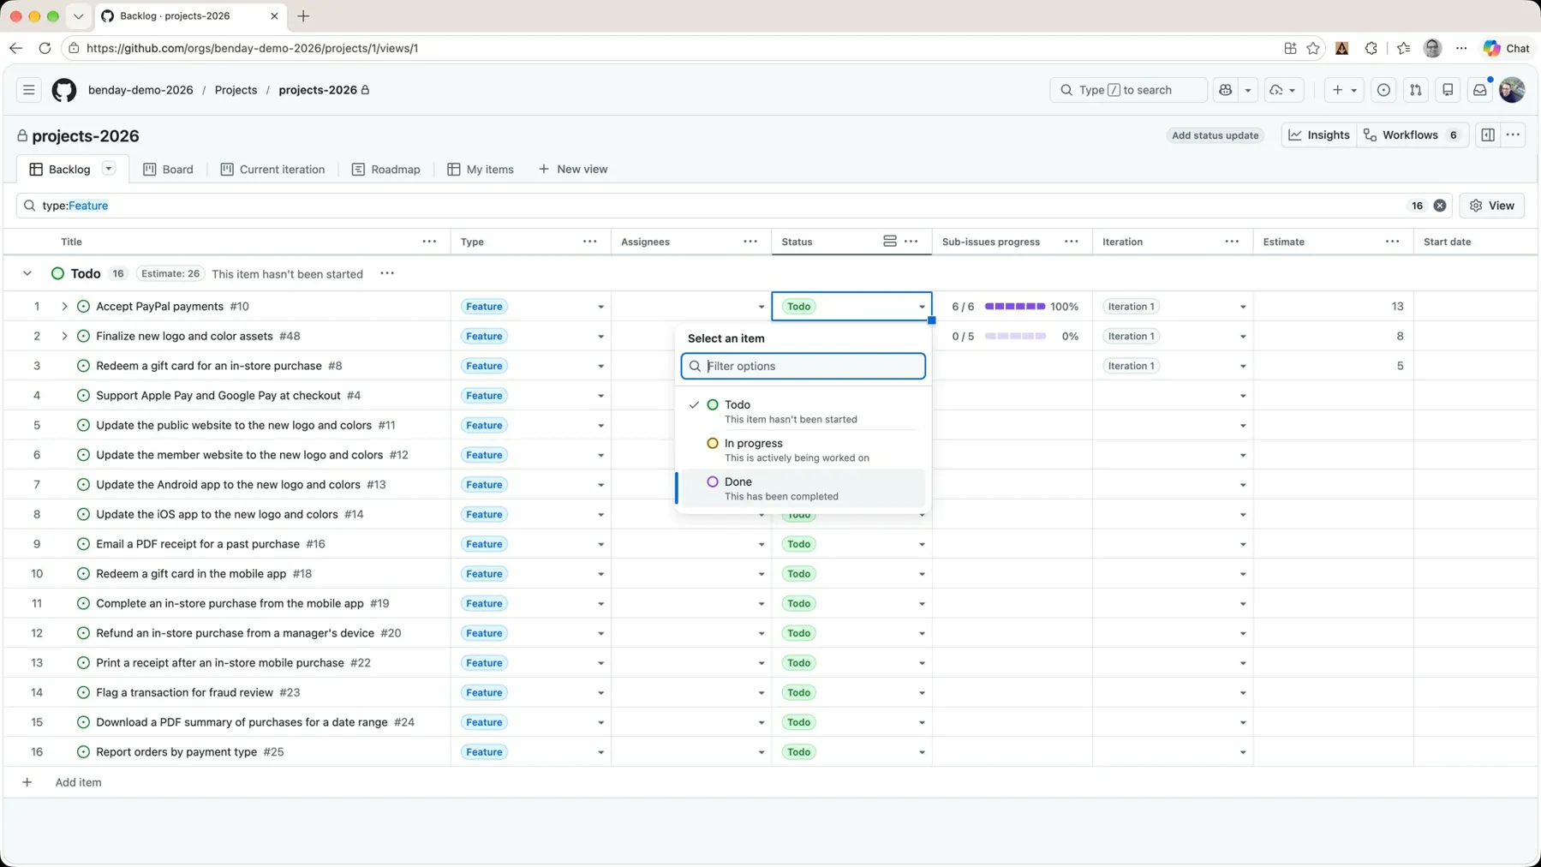Open Status dropdown for Report orders row
This screenshot has width=1541, height=867.
pos(922,752)
